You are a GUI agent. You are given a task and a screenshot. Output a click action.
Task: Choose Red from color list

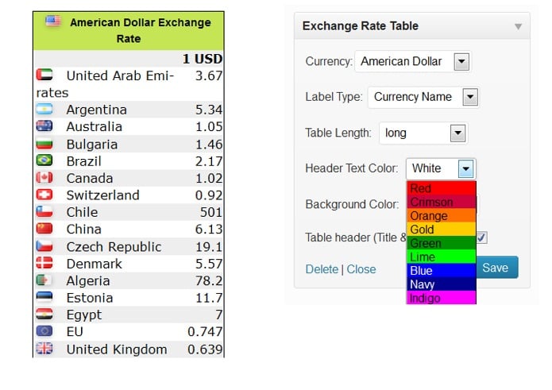tap(442, 188)
